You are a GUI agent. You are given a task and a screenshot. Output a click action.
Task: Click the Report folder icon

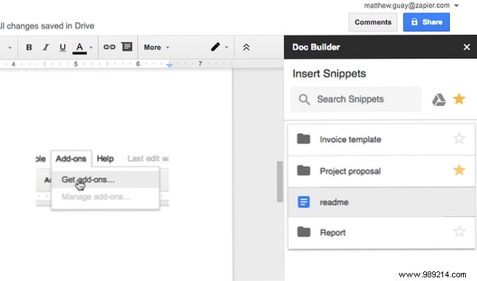[x=304, y=232]
